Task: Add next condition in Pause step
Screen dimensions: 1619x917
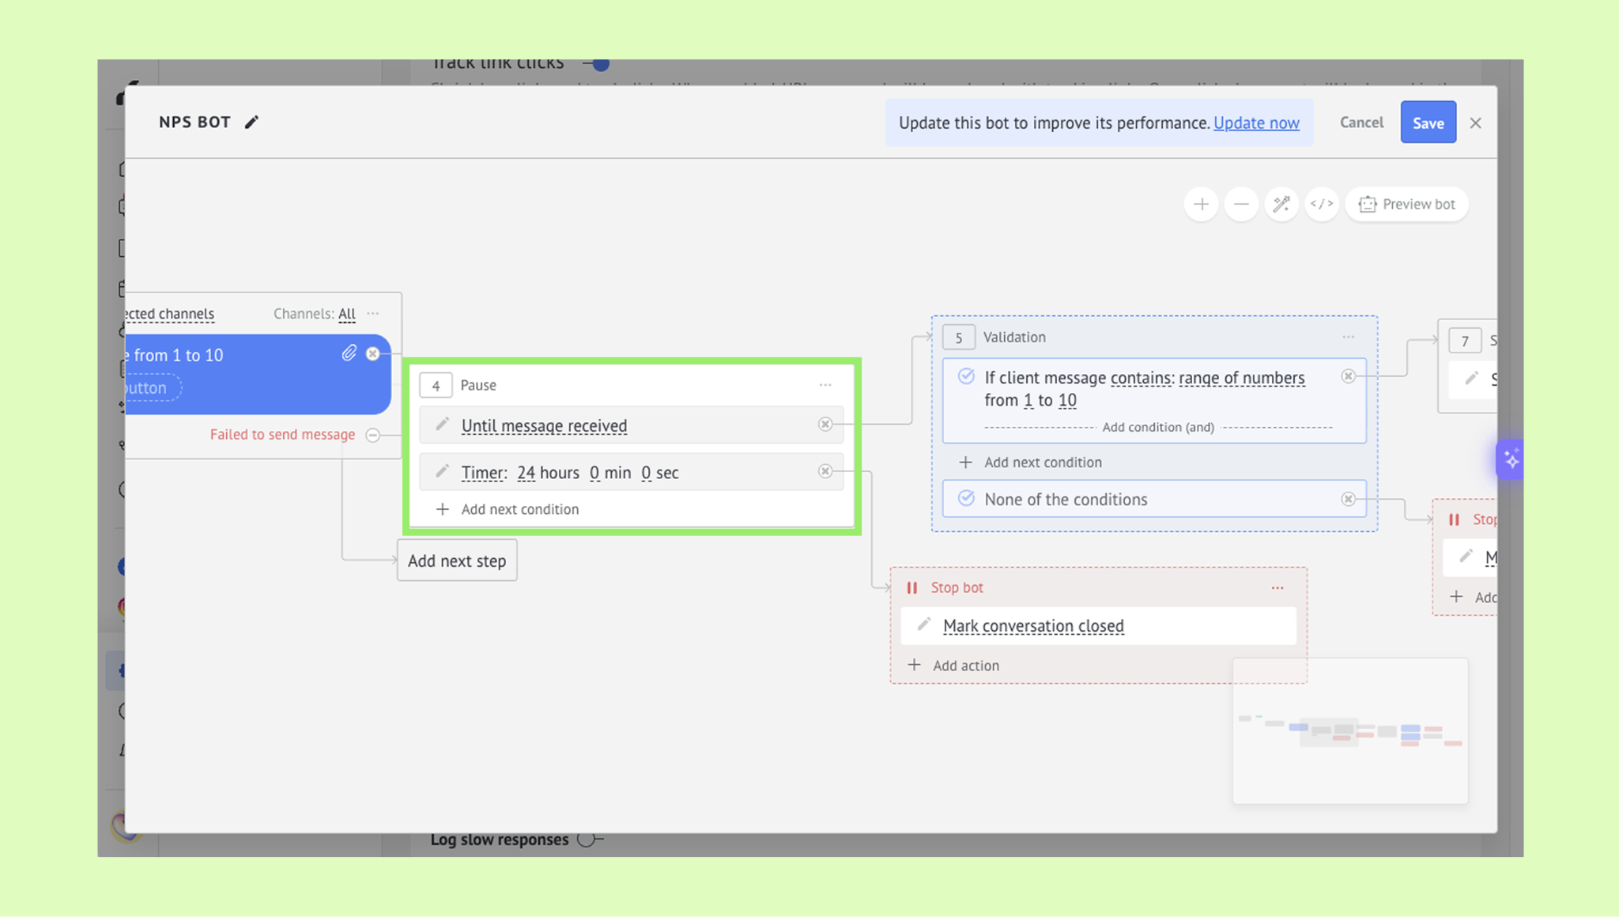Action: 508,509
